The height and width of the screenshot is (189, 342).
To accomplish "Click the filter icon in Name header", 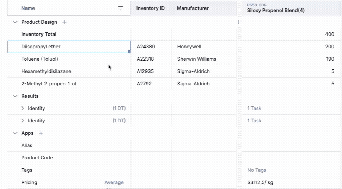I will pyautogui.click(x=121, y=8).
